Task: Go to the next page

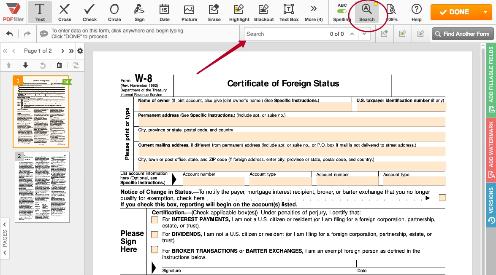Action: tap(62, 51)
